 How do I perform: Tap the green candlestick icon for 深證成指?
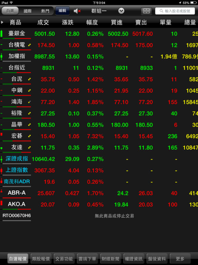pos(1,159)
